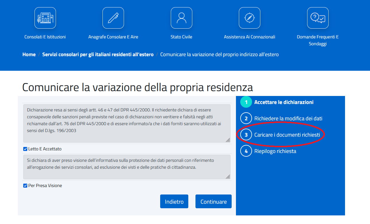Click the Assistenza Ai Connazionali compass icon
Screen dimensions: 370x224
click(249, 18)
